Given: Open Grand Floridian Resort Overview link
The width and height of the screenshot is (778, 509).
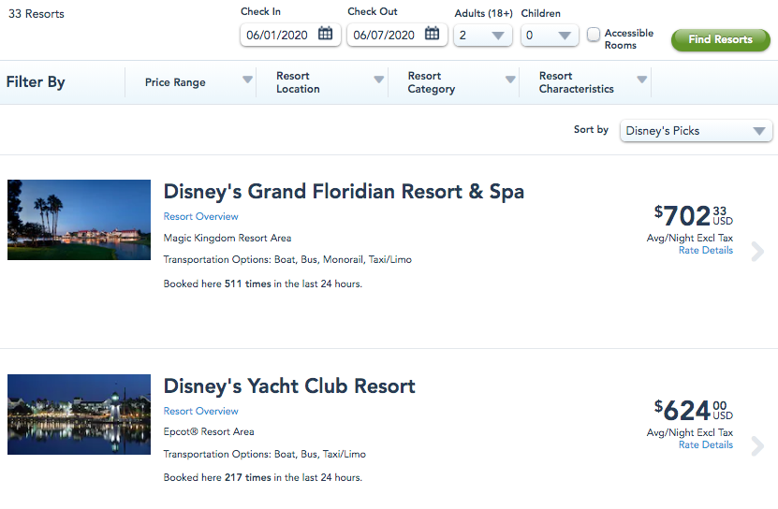Looking at the screenshot, I should [200, 216].
